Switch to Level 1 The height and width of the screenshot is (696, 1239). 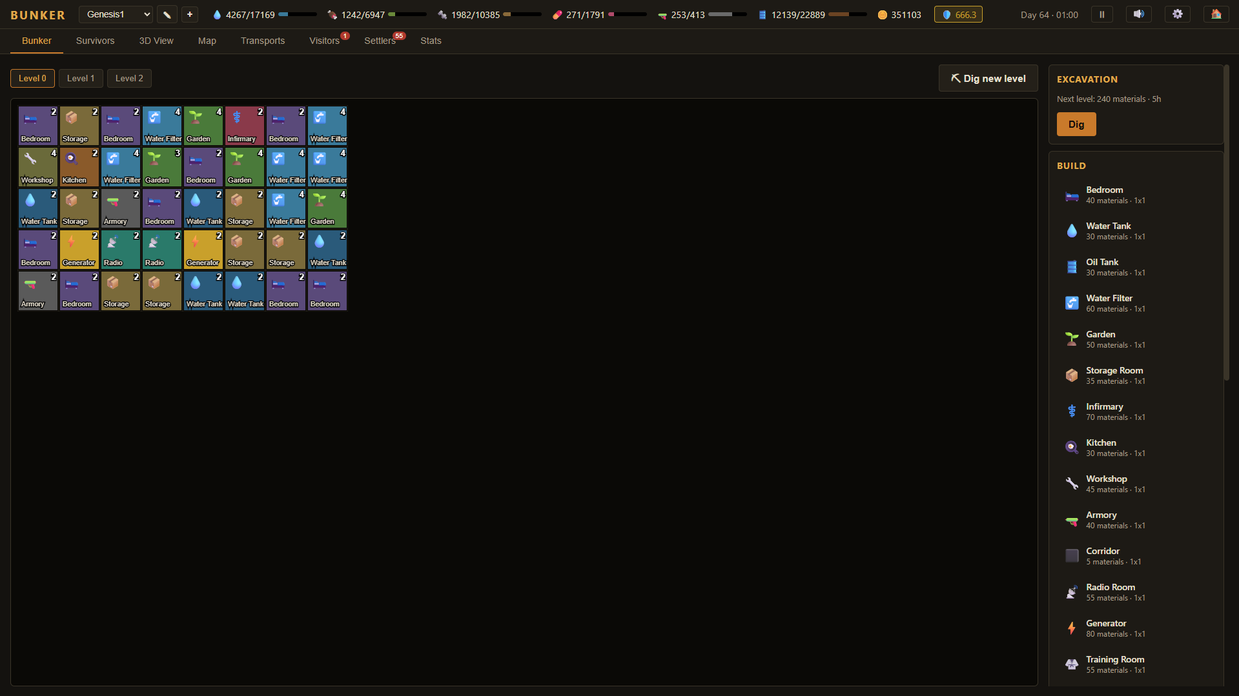tap(81, 78)
